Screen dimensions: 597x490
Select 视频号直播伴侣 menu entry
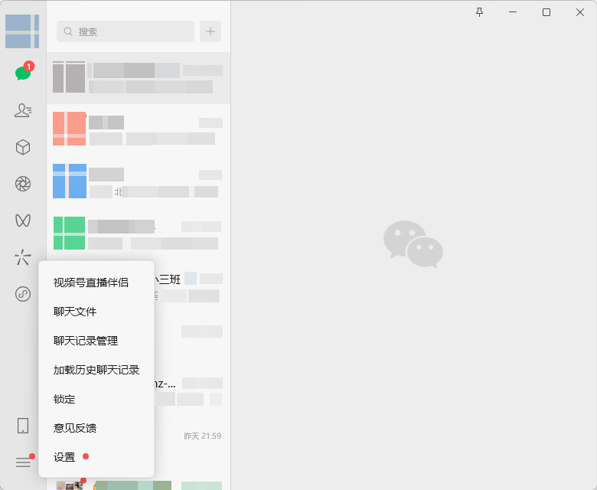pos(96,283)
